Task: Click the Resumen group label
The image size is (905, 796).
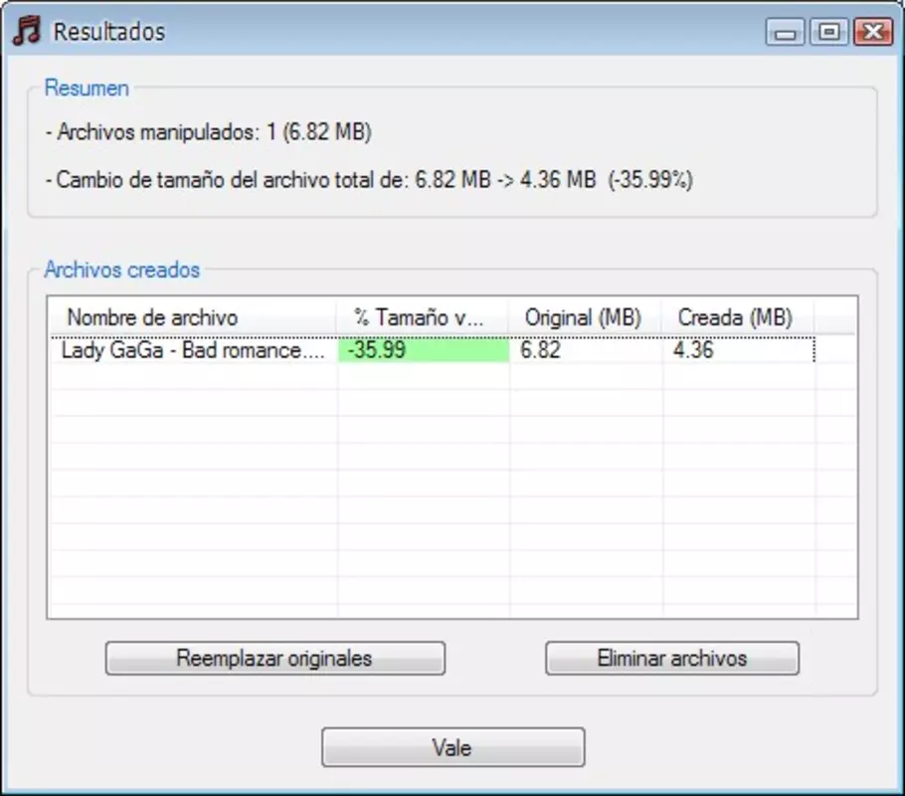Action: pyautogui.click(x=87, y=88)
